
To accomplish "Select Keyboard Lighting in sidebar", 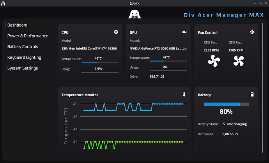I will click(24, 57).
